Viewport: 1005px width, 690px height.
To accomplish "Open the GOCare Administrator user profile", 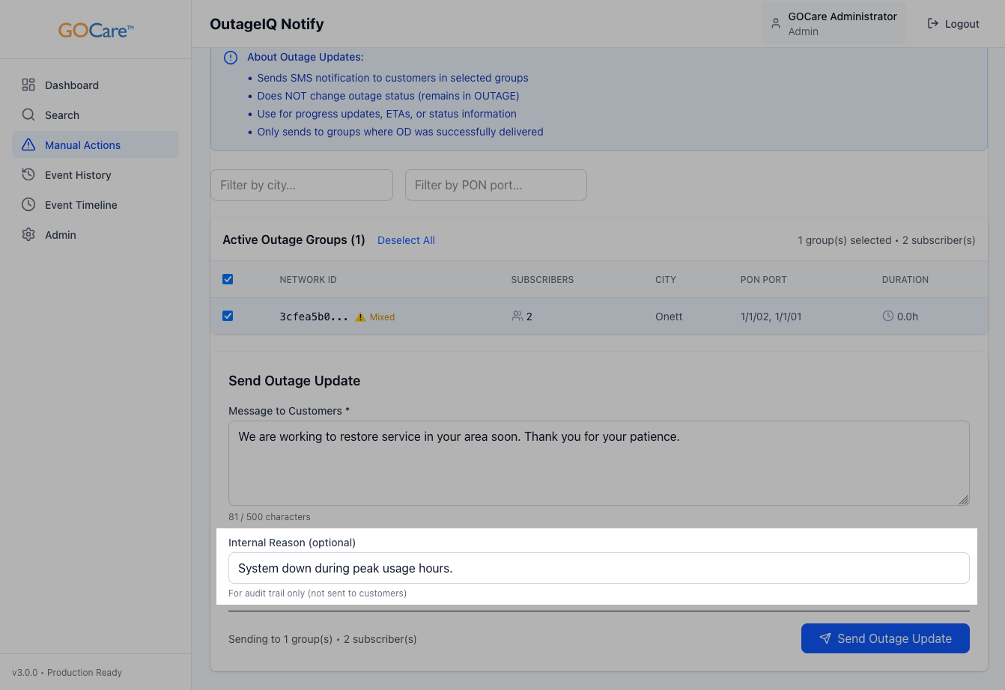I will (x=833, y=24).
